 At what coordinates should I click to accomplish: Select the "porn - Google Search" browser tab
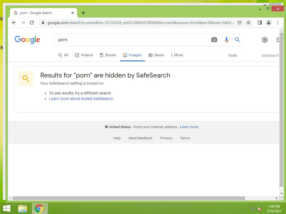[x=44, y=13]
